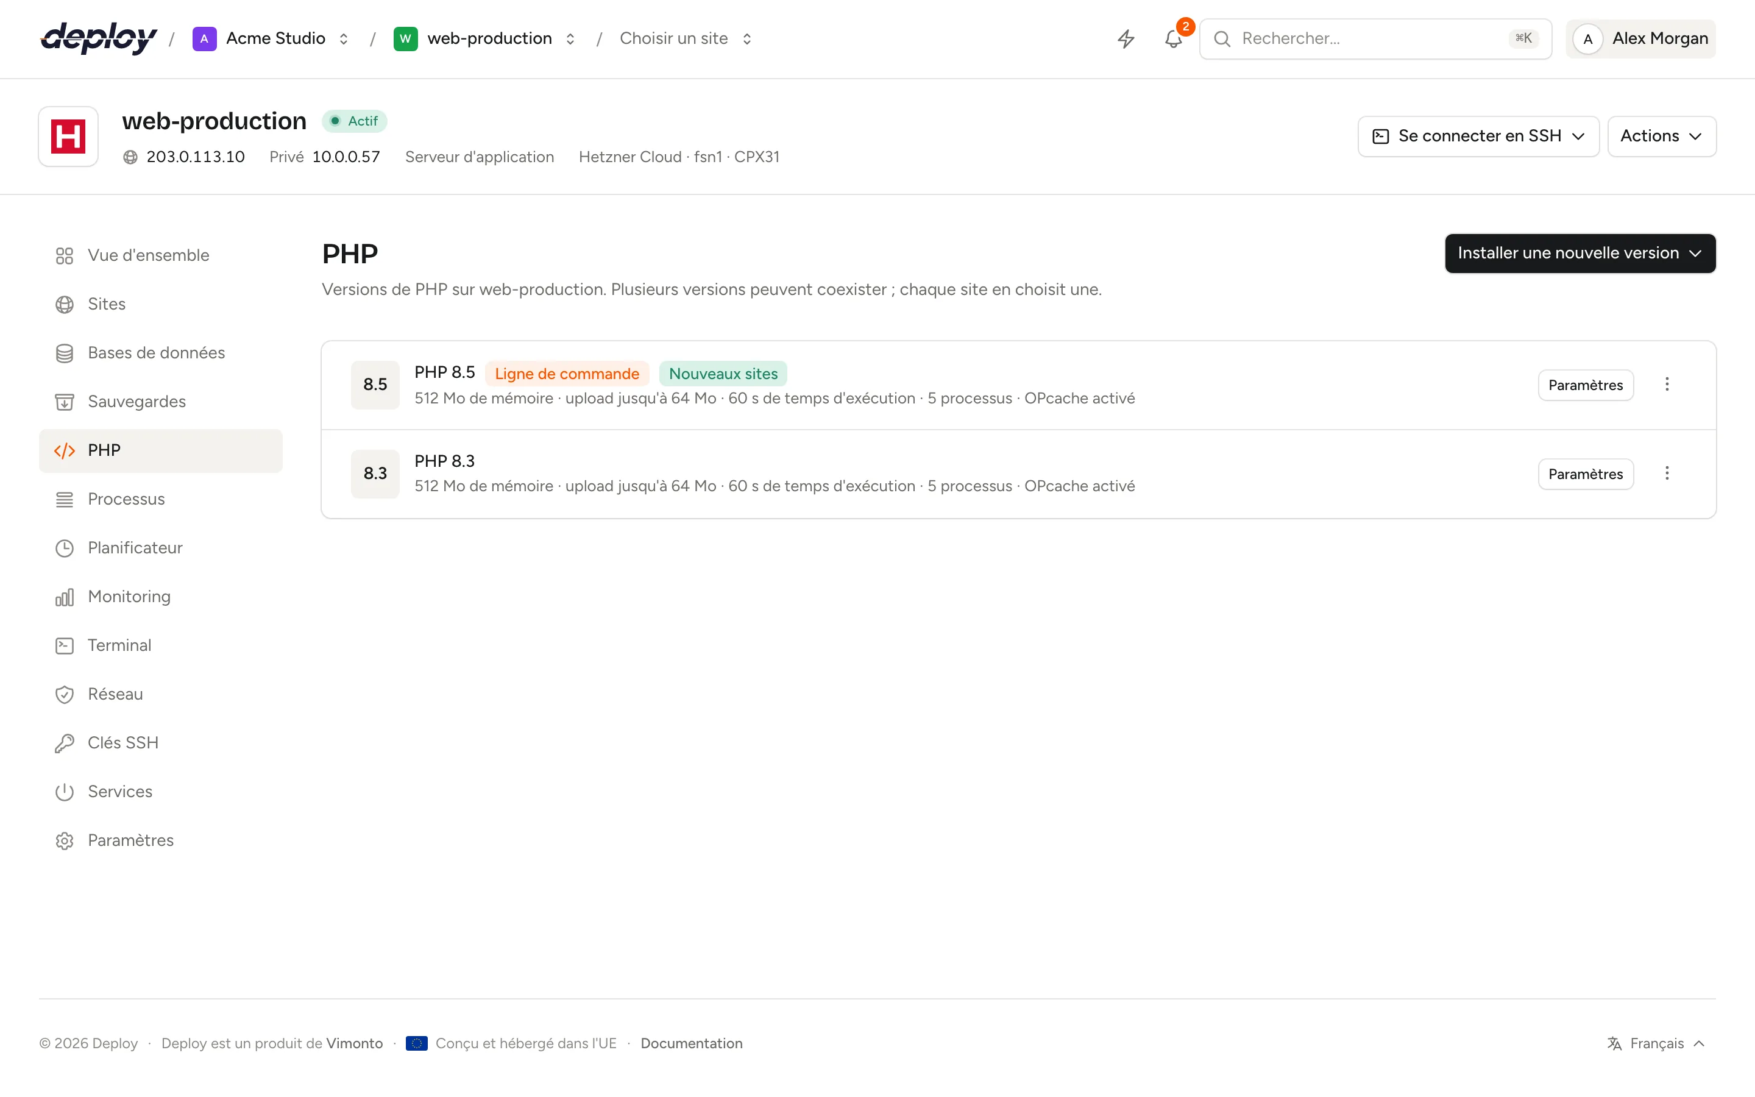This screenshot has height=1097, width=1755.
Task: Go to Sites section
Action: click(x=160, y=304)
